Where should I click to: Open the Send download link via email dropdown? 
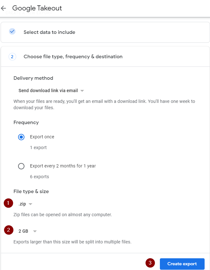[x=51, y=91]
